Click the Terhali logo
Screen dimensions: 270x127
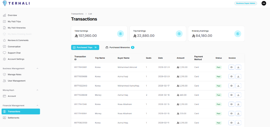coord(16,3)
